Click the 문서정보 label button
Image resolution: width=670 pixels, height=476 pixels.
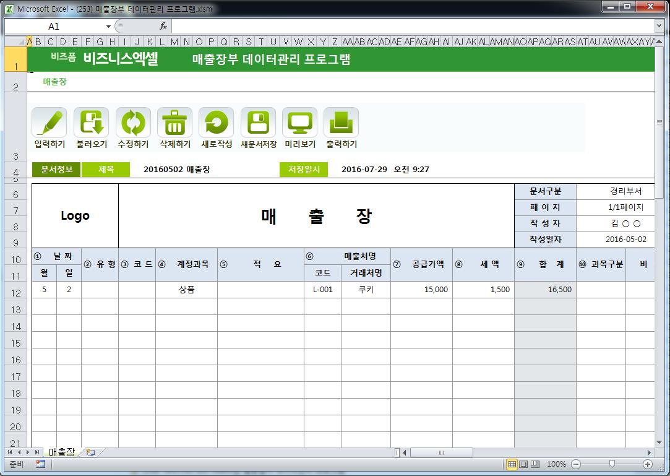pyautogui.click(x=56, y=170)
